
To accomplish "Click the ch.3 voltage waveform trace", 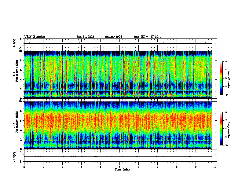I will [118, 157].
